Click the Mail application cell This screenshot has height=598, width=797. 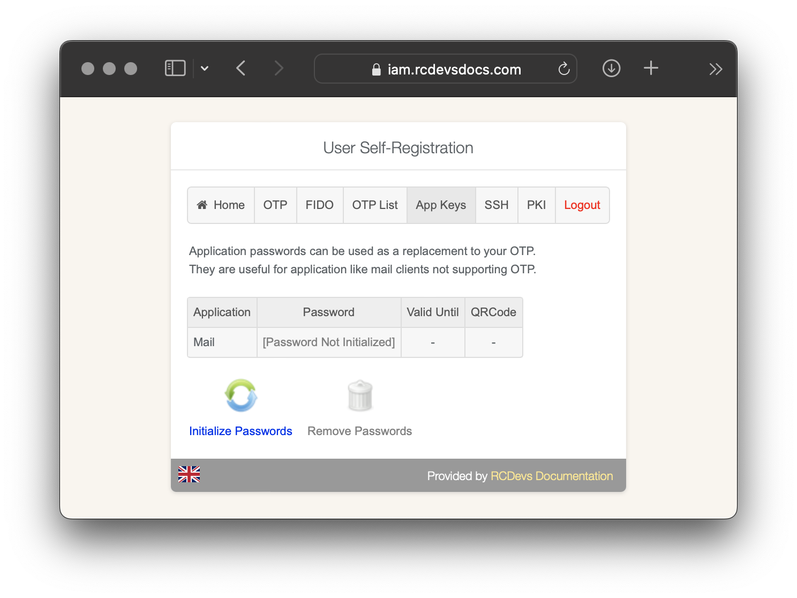[x=222, y=342]
